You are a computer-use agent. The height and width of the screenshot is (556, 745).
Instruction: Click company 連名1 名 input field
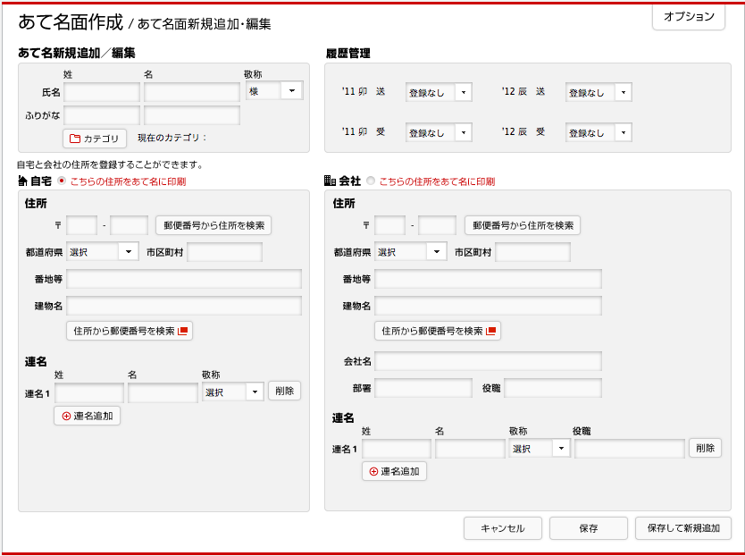tap(470, 449)
